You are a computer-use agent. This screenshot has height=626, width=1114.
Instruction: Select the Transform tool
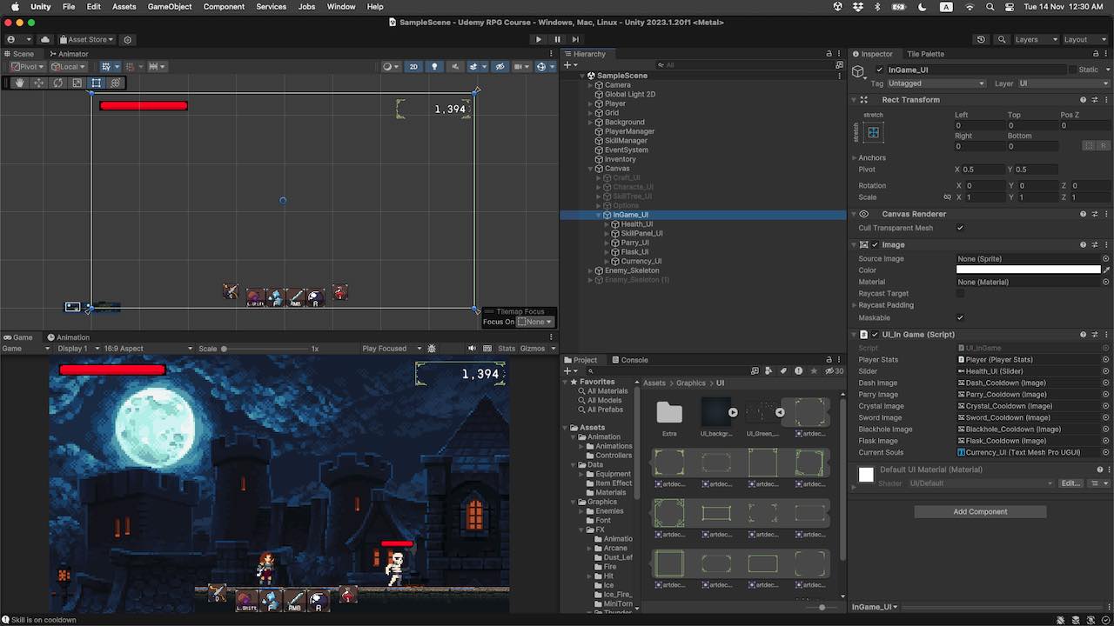point(115,83)
